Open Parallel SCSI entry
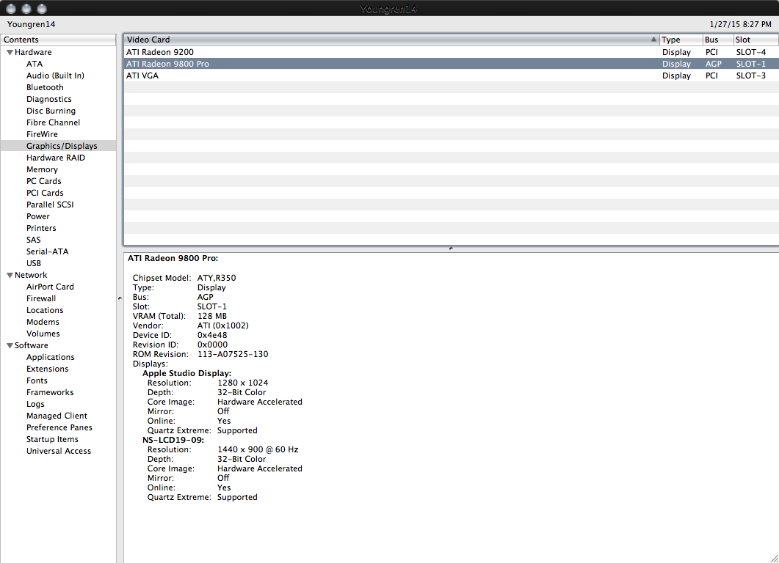The image size is (779, 563). pyautogui.click(x=50, y=205)
